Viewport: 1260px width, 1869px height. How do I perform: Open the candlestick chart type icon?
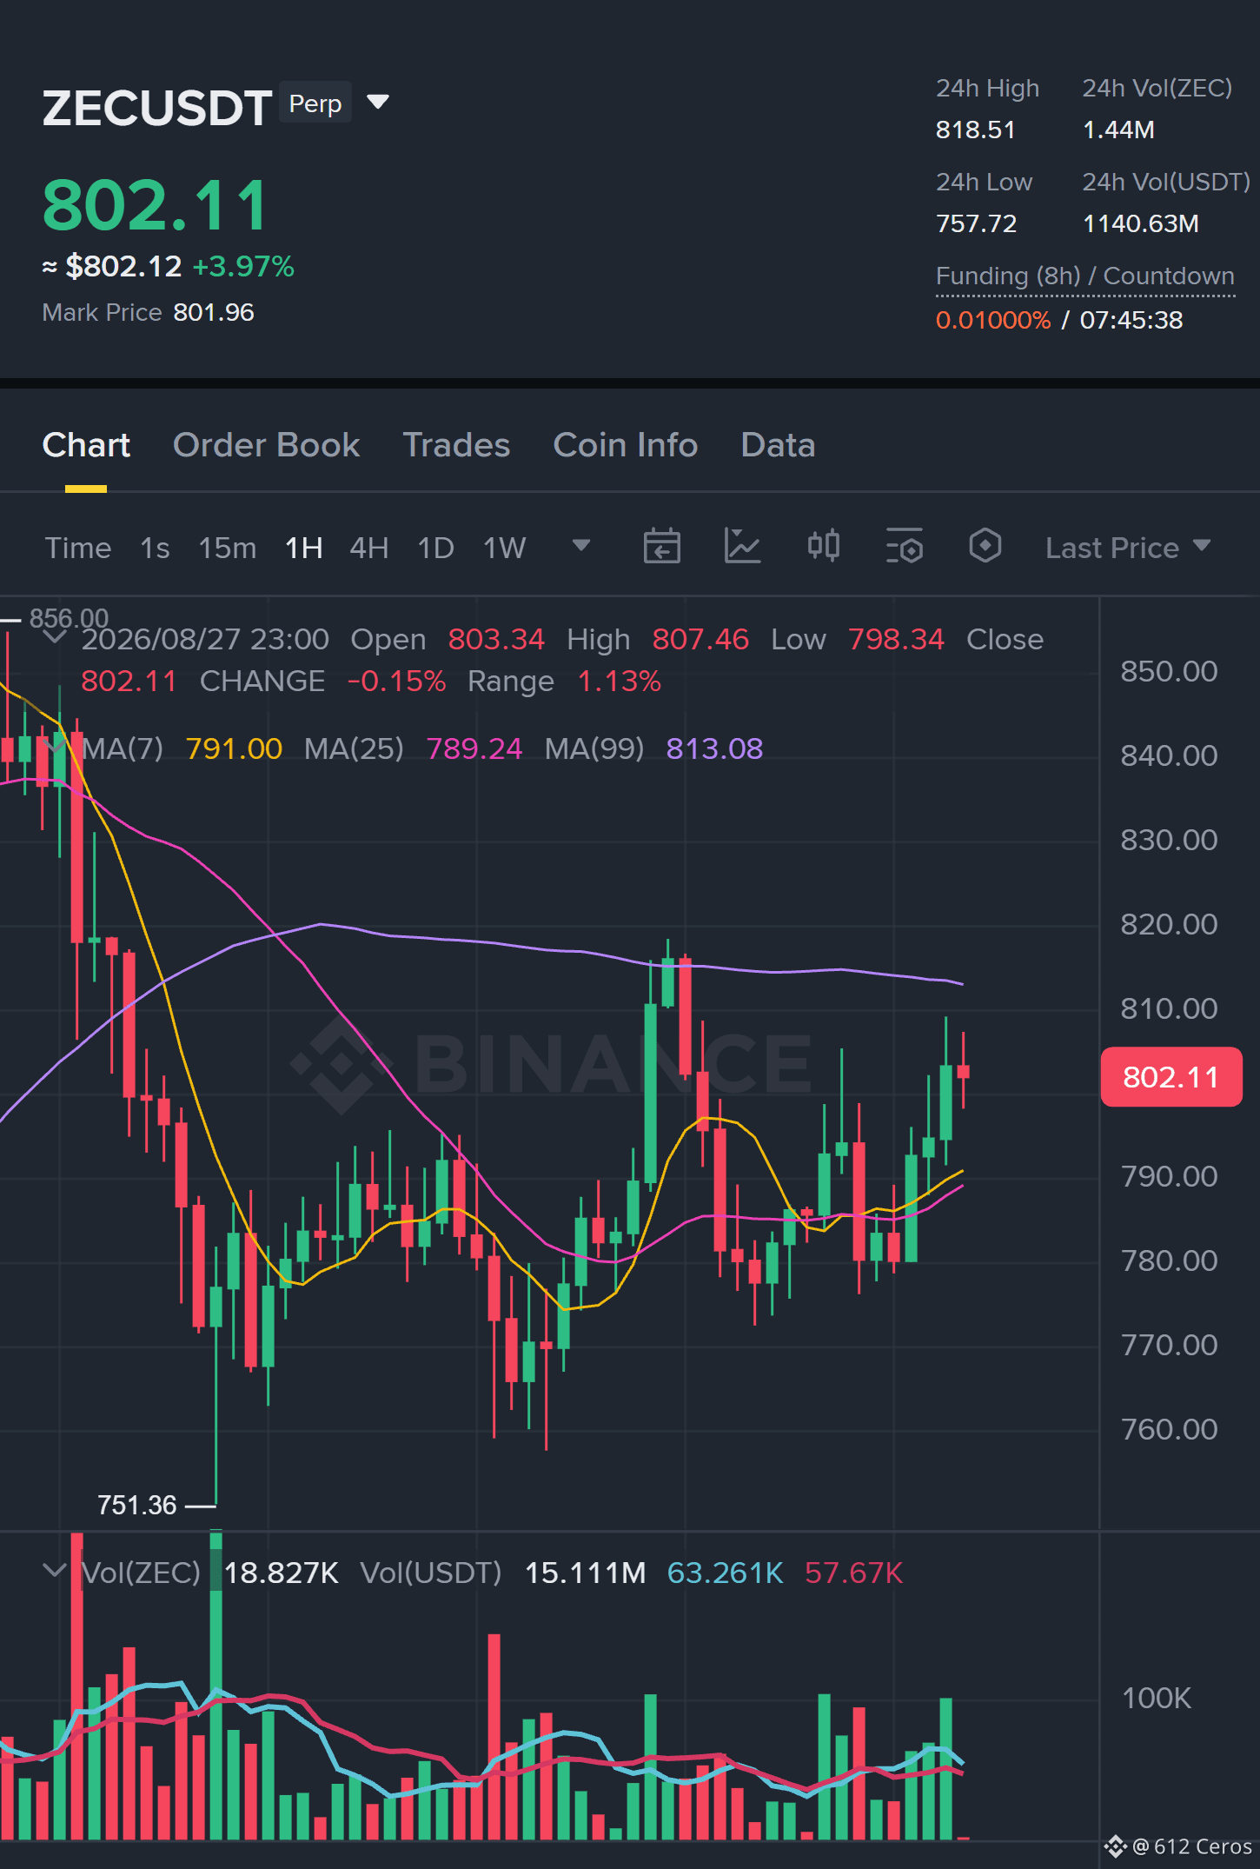[x=823, y=547]
